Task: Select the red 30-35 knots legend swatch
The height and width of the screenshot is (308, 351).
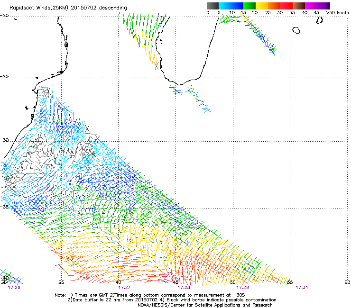Action: pos(286,6)
